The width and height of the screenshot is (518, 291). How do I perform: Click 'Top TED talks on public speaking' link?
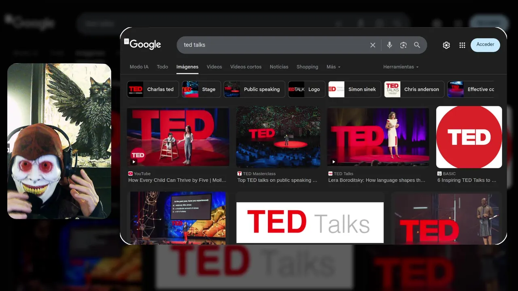click(x=277, y=180)
